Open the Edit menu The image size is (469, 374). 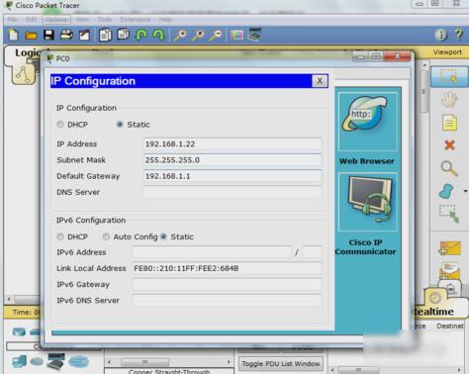[31, 20]
